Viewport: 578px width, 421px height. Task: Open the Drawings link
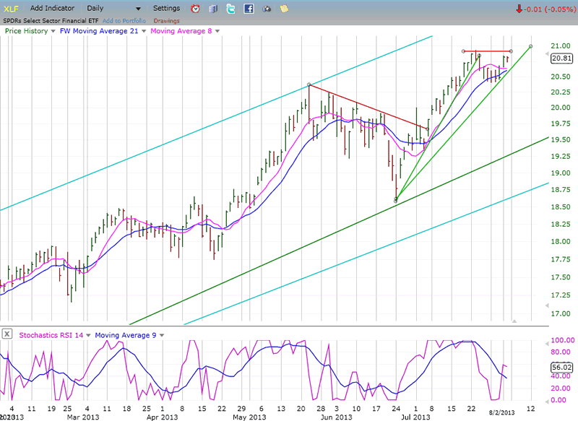point(167,21)
